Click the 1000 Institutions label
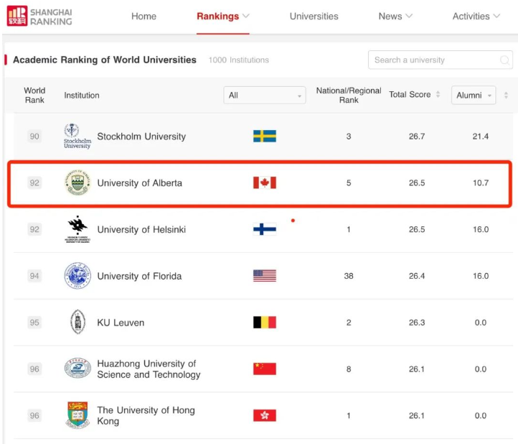518x444 pixels. pos(238,60)
